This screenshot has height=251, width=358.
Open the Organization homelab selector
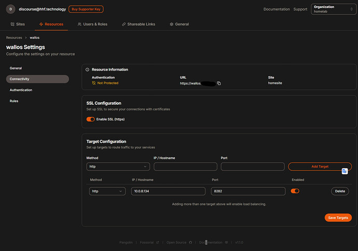click(334, 9)
